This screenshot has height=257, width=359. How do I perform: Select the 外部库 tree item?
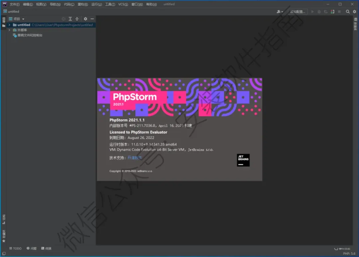(20, 30)
